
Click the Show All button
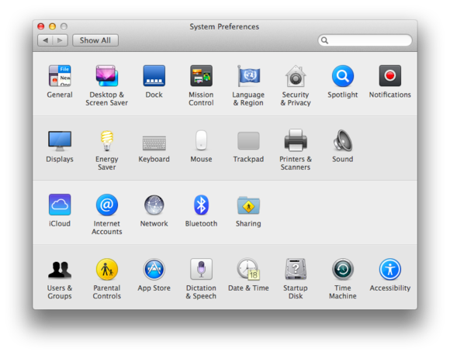tap(95, 40)
